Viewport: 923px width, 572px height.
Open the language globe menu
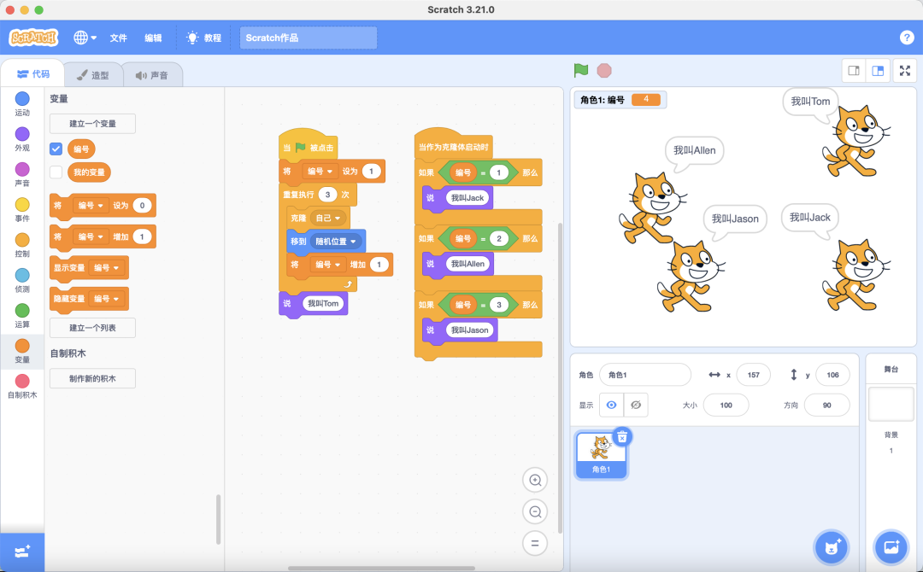pyautogui.click(x=85, y=38)
